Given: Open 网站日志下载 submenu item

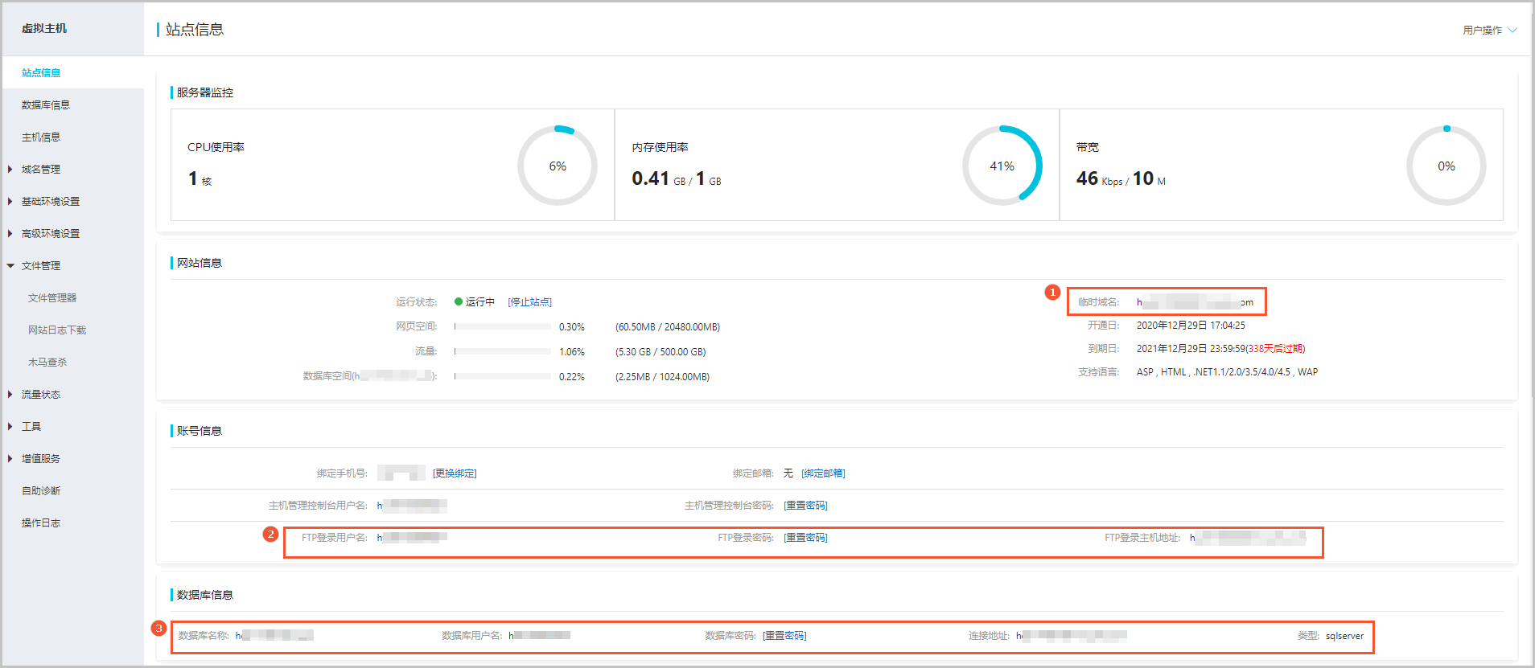Looking at the screenshot, I should 57,330.
